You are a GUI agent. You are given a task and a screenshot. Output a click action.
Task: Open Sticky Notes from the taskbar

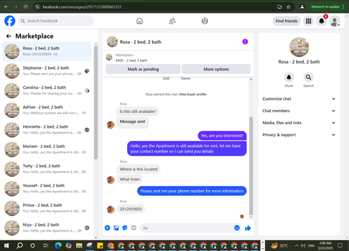point(100,245)
